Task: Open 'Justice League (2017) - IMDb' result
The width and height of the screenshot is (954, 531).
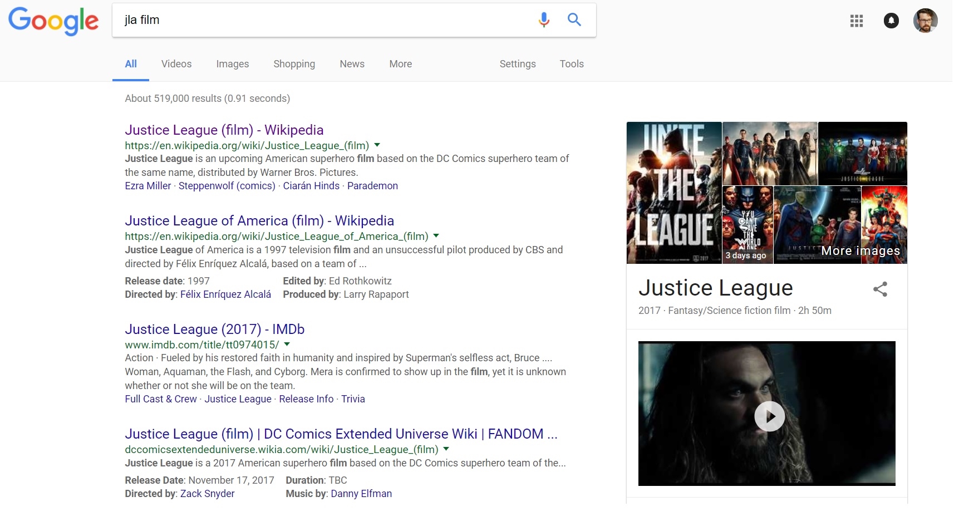Action: click(x=215, y=329)
